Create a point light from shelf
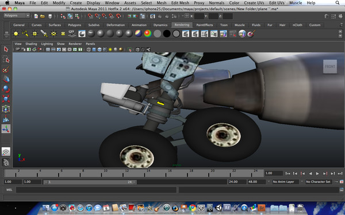Screen dimensions: 345x215 pos(34,34)
